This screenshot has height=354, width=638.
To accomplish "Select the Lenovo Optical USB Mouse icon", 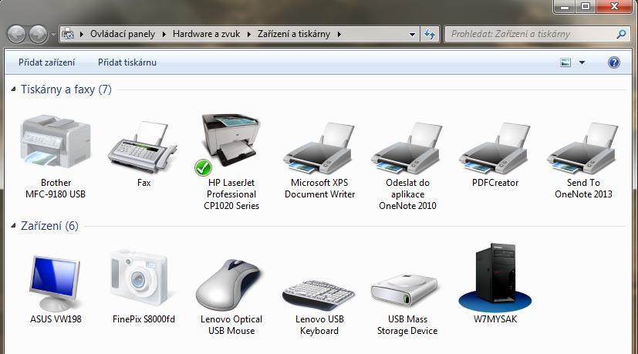I will [x=228, y=285].
